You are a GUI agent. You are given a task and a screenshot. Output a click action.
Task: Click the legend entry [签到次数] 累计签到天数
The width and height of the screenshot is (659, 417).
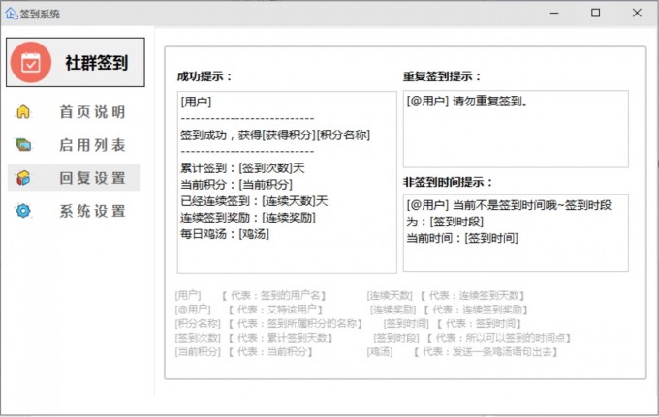[254, 338]
